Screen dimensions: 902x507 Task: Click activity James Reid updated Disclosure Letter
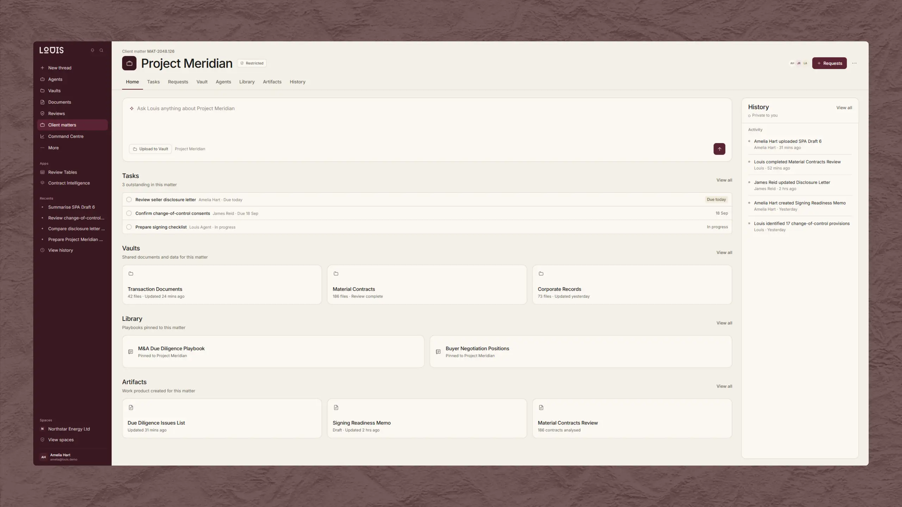(x=800, y=185)
